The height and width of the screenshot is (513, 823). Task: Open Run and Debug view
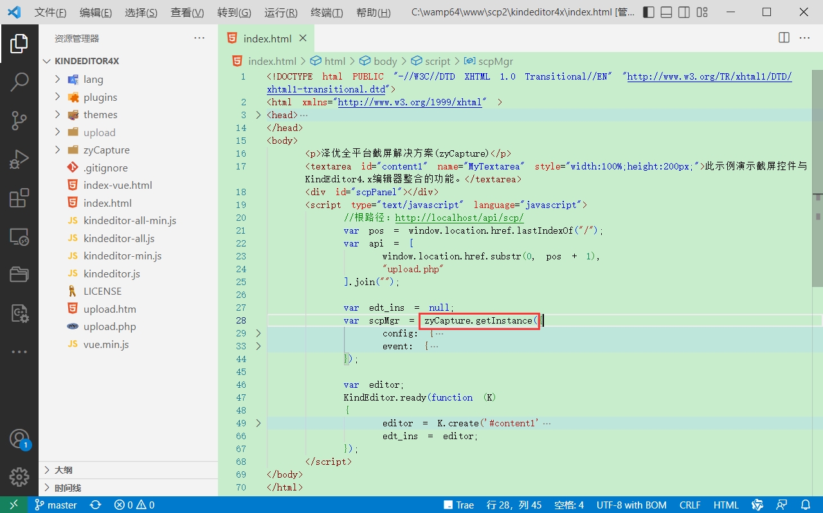[19, 159]
